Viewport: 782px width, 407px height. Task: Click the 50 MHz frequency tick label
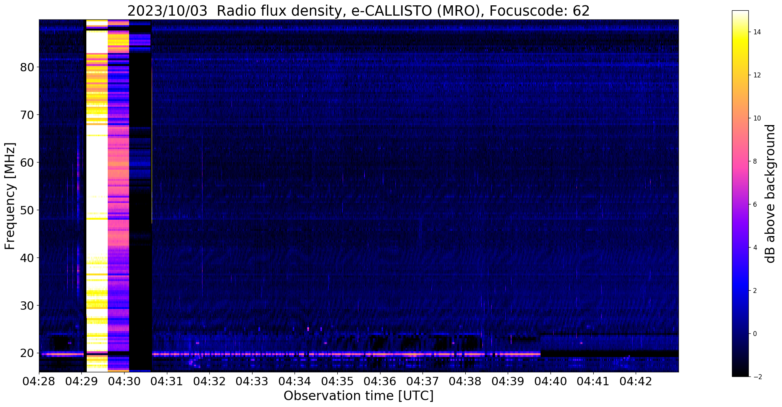coord(27,210)
